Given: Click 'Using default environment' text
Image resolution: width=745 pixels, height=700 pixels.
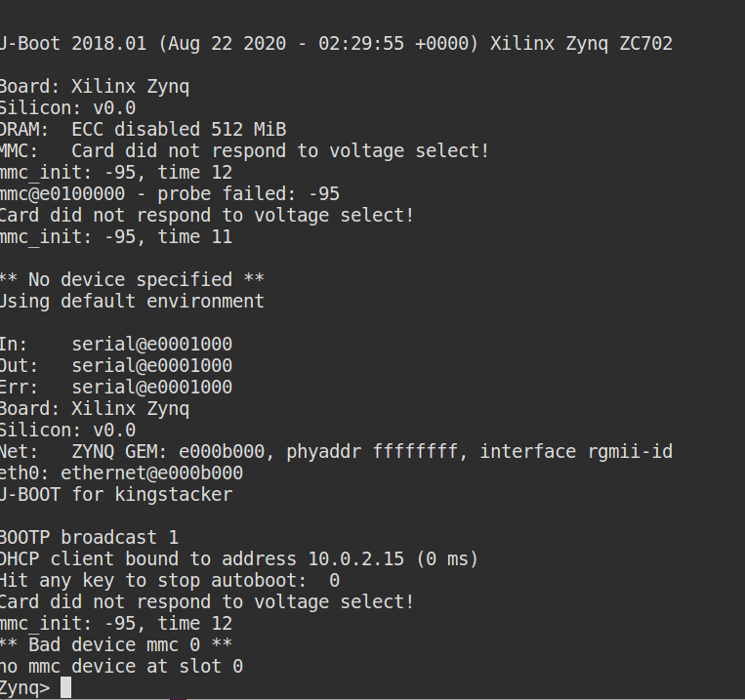Looking at the screenshot, I should point(132,301).
